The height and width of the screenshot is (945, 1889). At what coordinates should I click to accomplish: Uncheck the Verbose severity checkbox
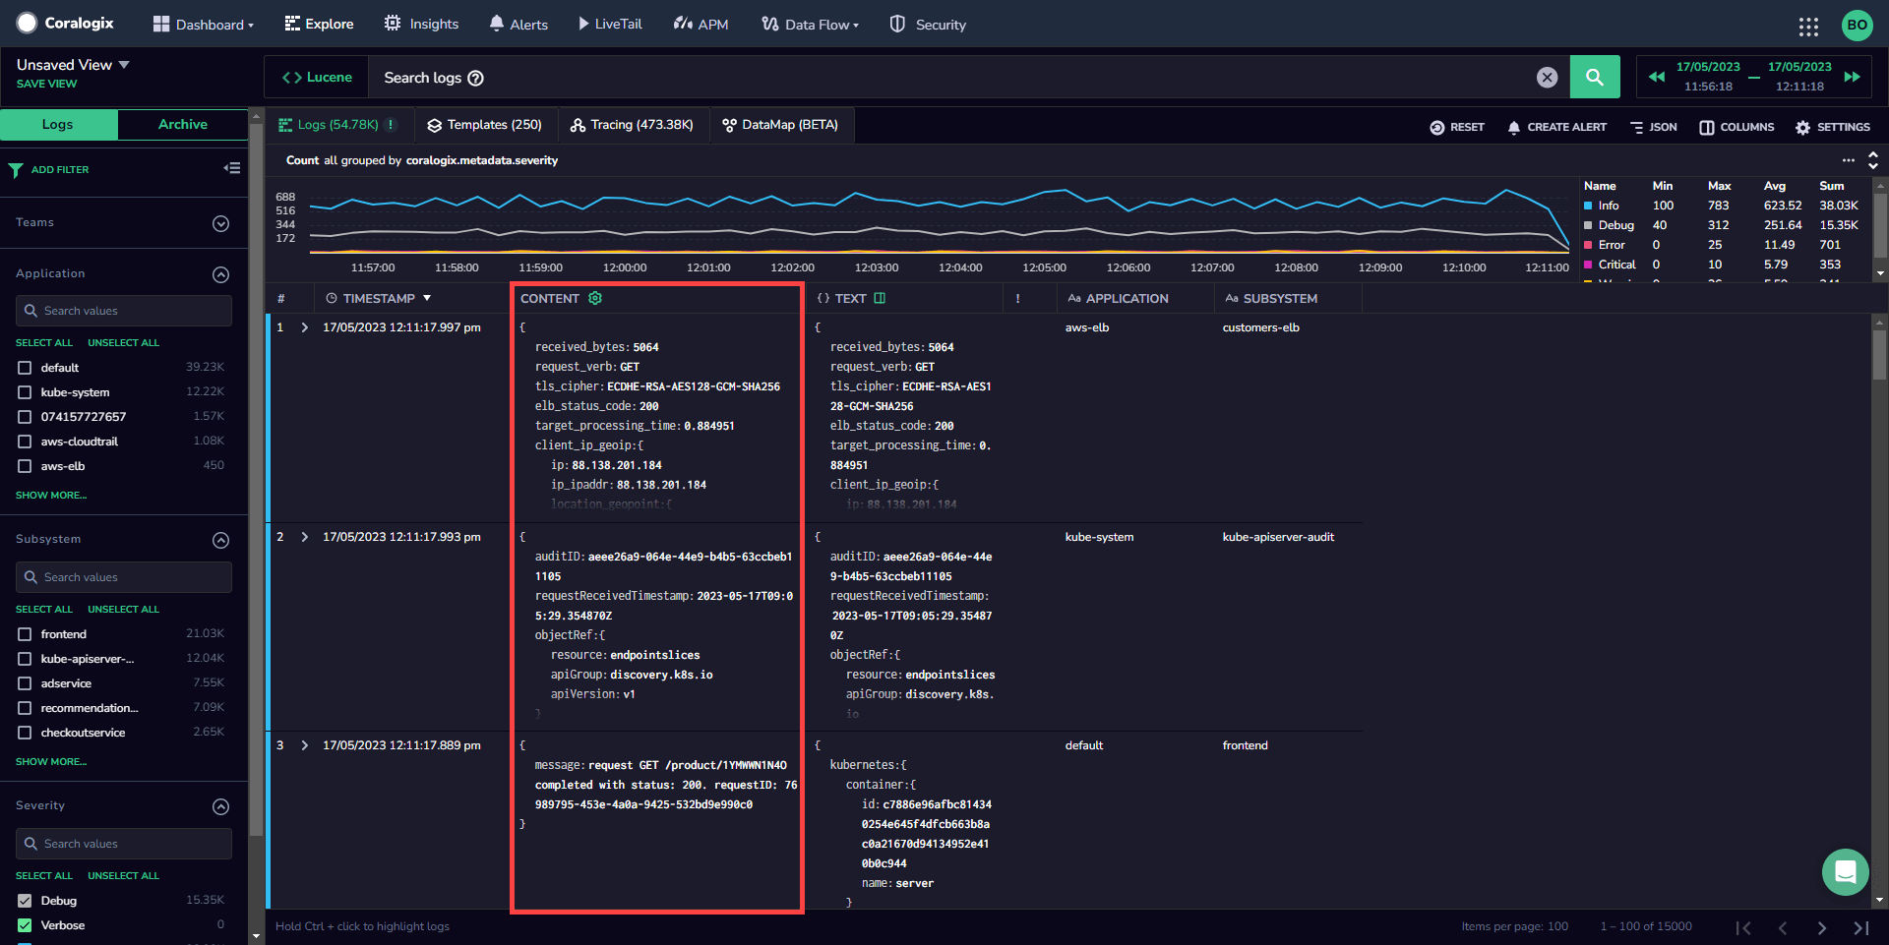coord(25,925)
